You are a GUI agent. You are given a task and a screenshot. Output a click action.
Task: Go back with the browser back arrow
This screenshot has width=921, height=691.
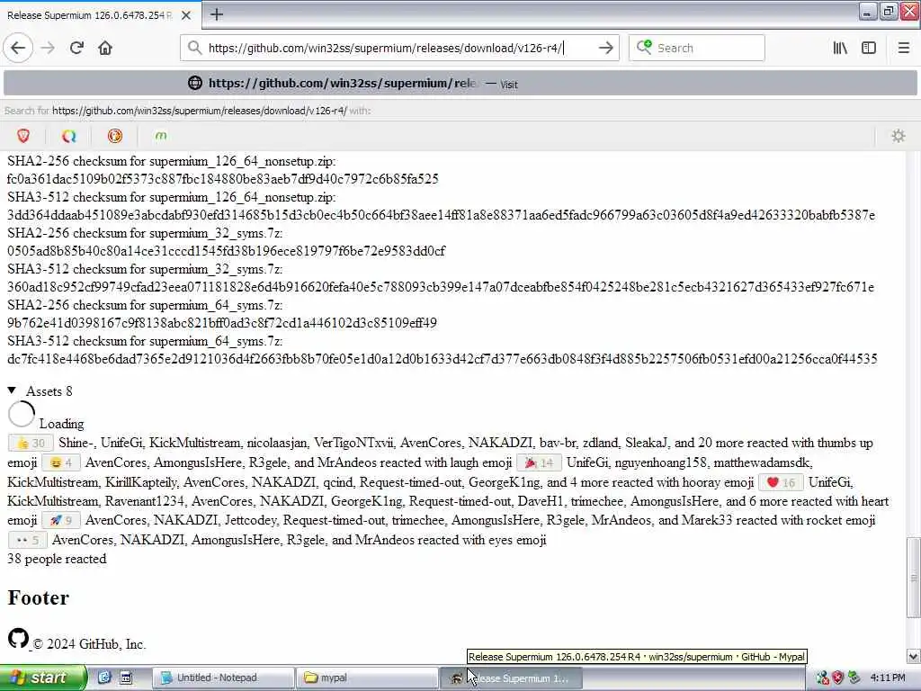click(18, 49)
